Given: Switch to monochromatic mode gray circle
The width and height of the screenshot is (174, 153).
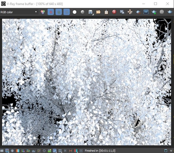Looking at the screenshot, I should pos(83,12).
